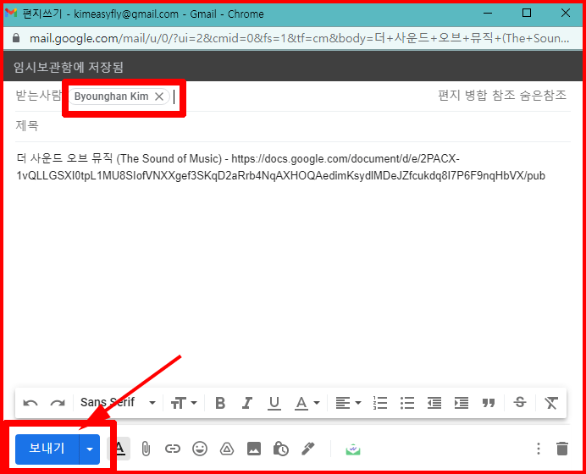Click the remove formatting icon
This screenshot has width=586, height=474.
[551, 403]
